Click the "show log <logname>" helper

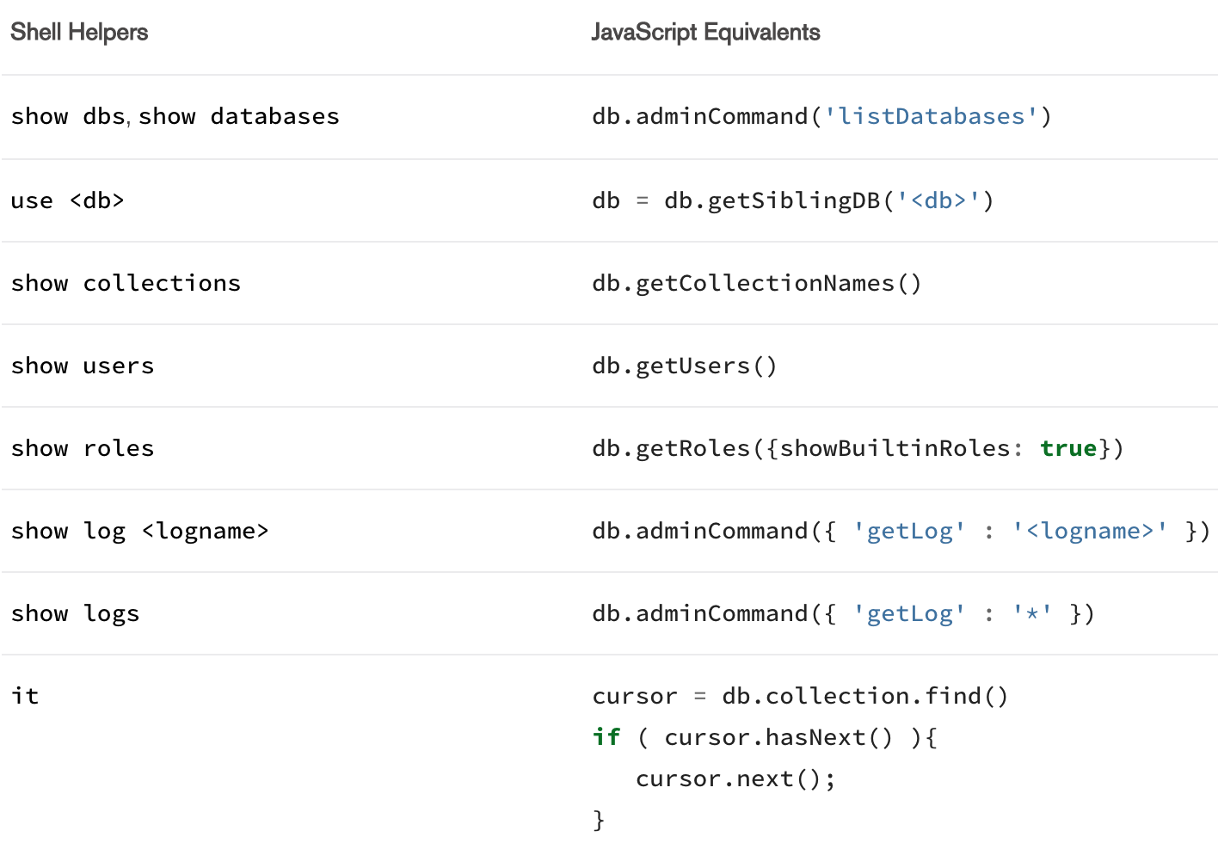[139, 532]
